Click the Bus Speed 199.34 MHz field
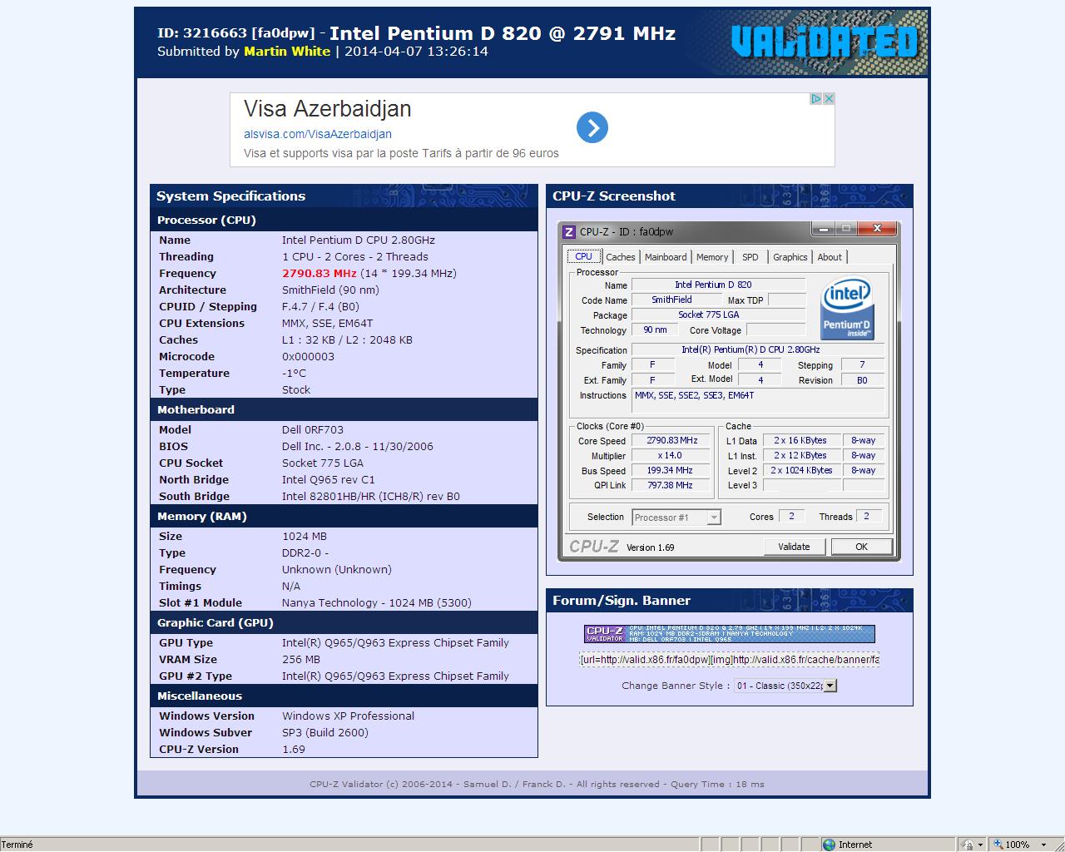The image size is (1065, 852). [x=671, y=471]
